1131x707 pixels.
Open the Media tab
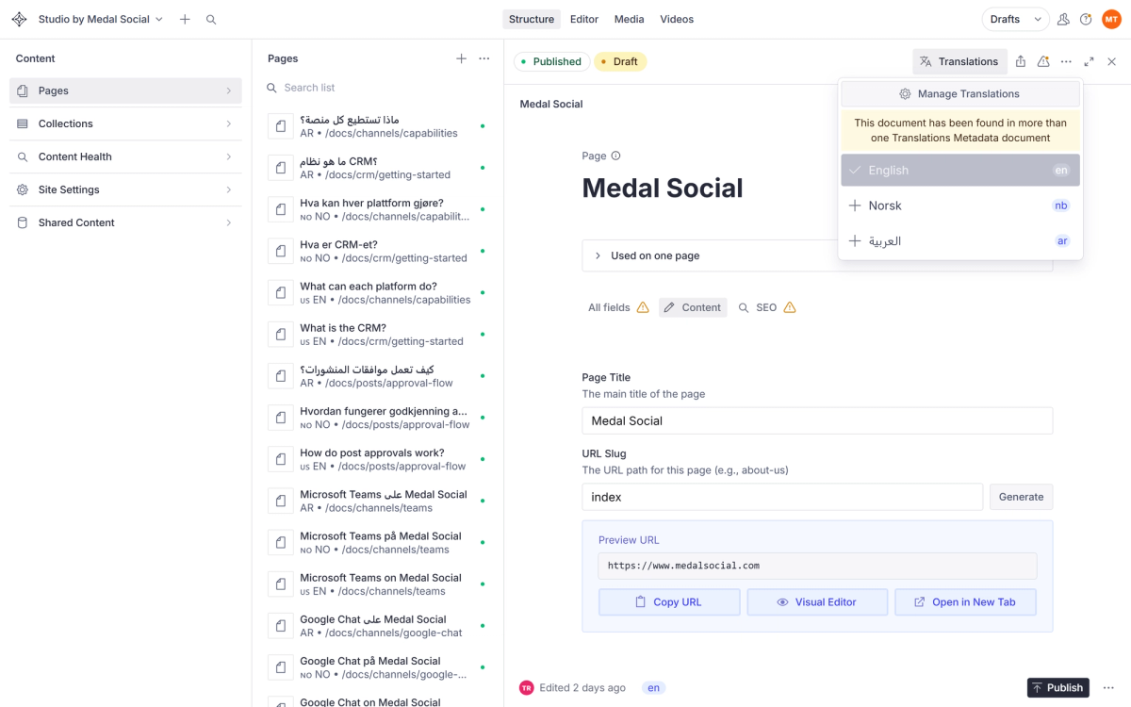click(x=630, y=19)
